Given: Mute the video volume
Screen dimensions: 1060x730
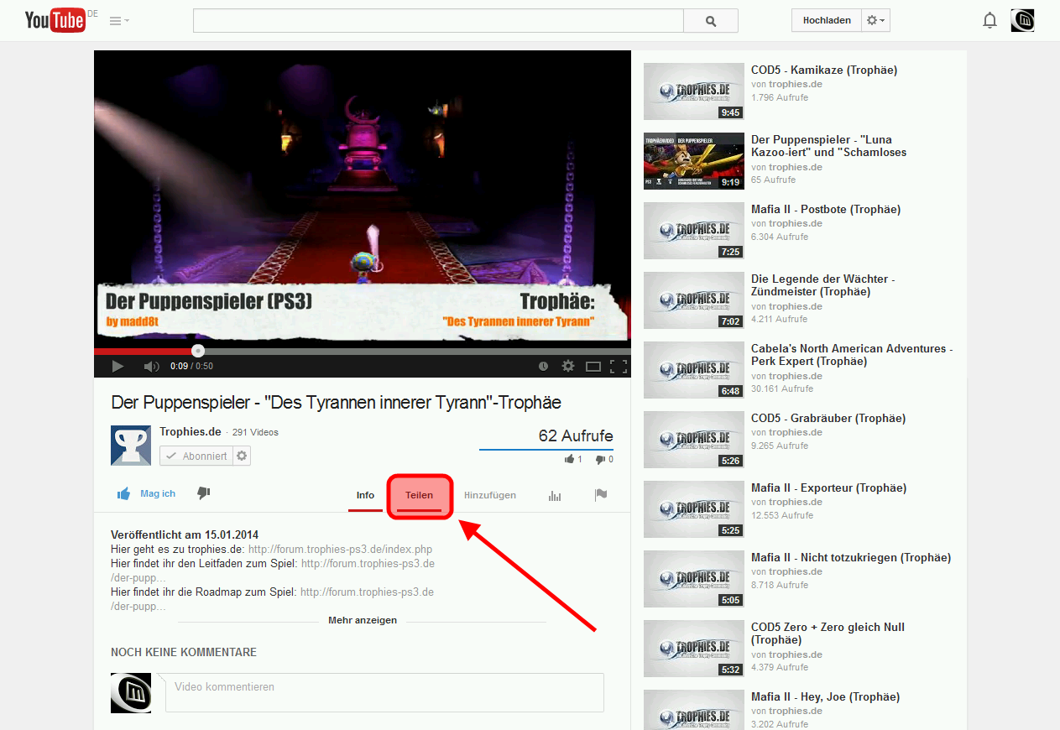Looking at the screenshot, I should (151, 365).
